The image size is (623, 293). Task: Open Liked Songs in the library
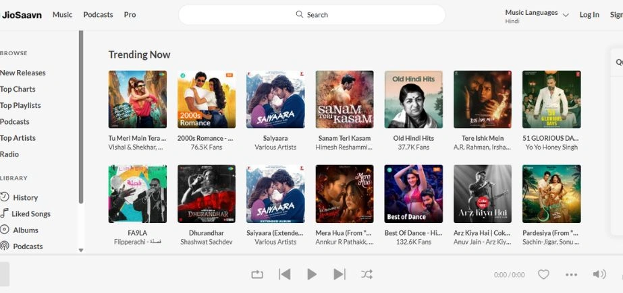pyautogui.click(x=30, y=214)
